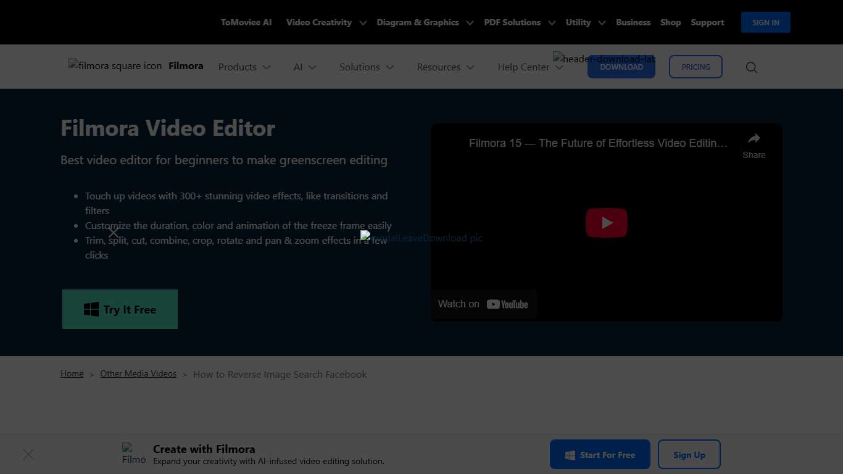Click the Filmora thumbnail in bottom banner
The width and height of the screenshot is (843, 474).
(133, 454)
